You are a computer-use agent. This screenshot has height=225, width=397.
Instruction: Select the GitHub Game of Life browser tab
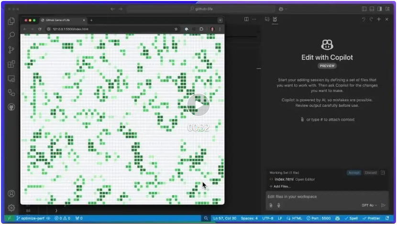[63, 20]
